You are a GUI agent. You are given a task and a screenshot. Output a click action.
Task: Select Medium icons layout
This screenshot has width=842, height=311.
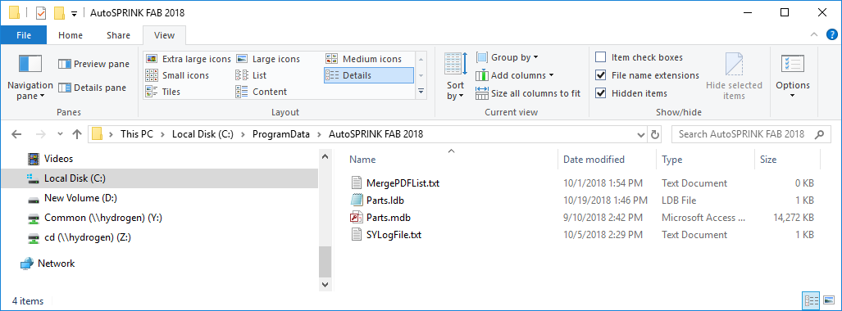(x=364, y=59)
